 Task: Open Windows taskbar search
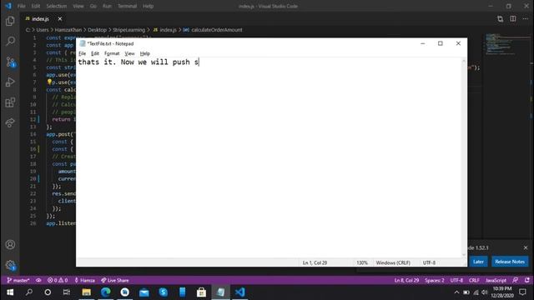(29, 292)
